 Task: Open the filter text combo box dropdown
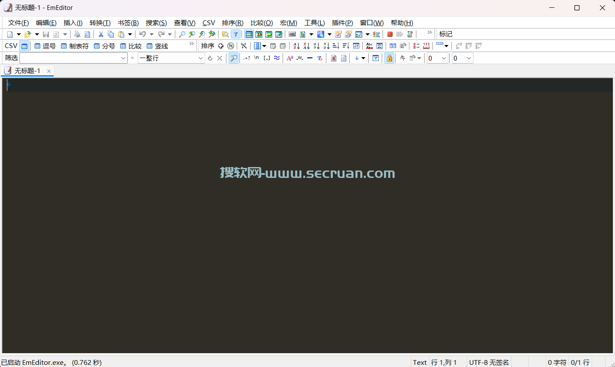[x=123, y=58]
